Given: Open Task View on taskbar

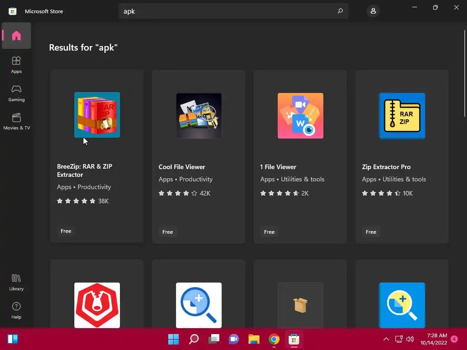Looking at the screenshot, I should pos(213,339).
